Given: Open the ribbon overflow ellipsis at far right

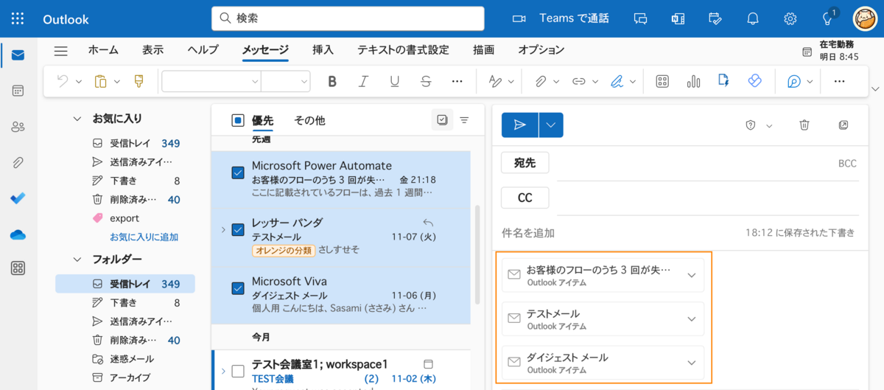Looking at the screenshot, I should [x=839, y=81].
